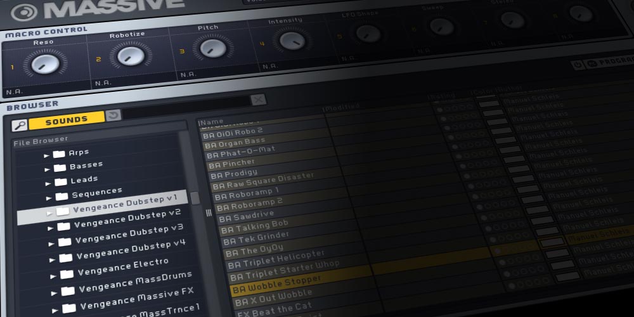Clear the search with the X button
The image size is (634, 317).
pos(259,100)
